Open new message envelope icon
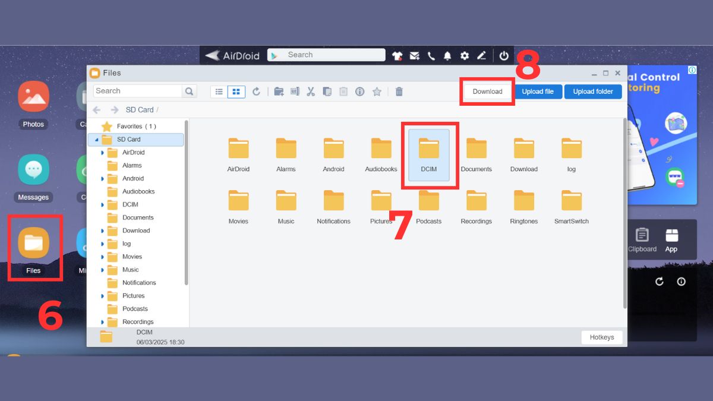 (x=415, y=56)
